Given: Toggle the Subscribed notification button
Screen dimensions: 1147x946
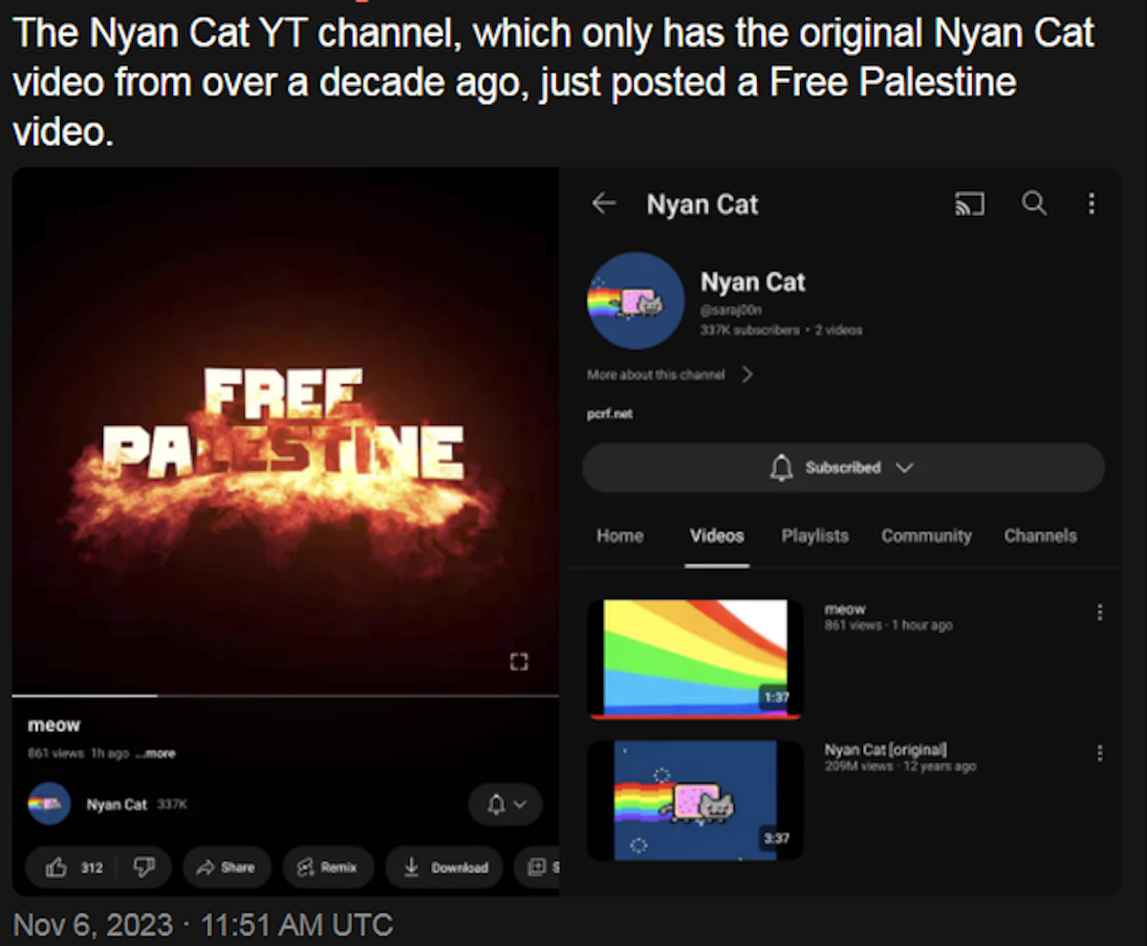Looking at the screenshot, I should pyautogui.click(x=842, y=467).
